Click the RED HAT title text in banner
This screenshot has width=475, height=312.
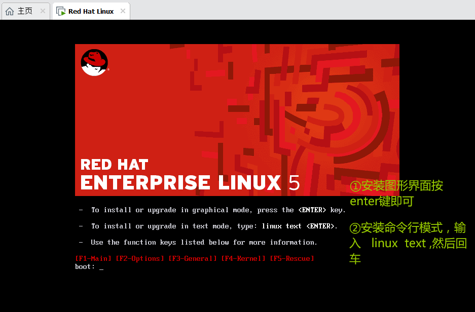[x=114, y=165]
